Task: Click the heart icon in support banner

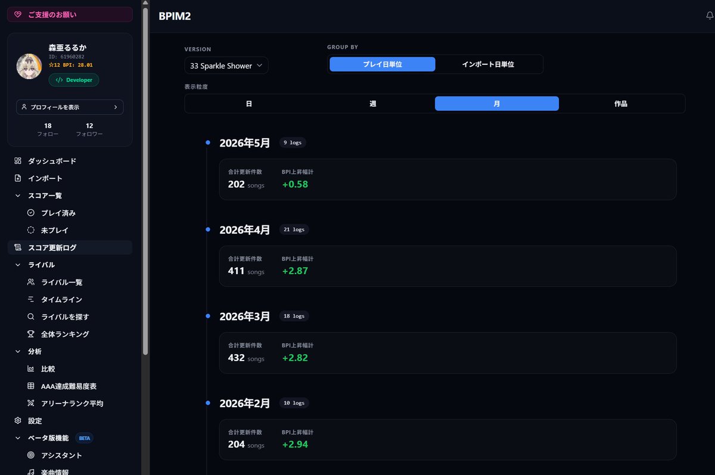Action: [x=18, y=14]
